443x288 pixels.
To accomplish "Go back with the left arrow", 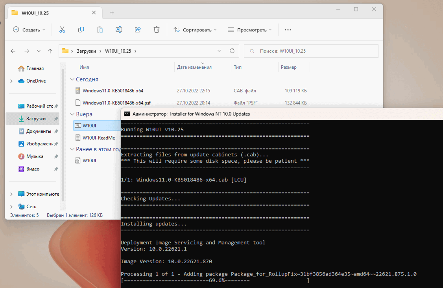I will tap(13, 51).
